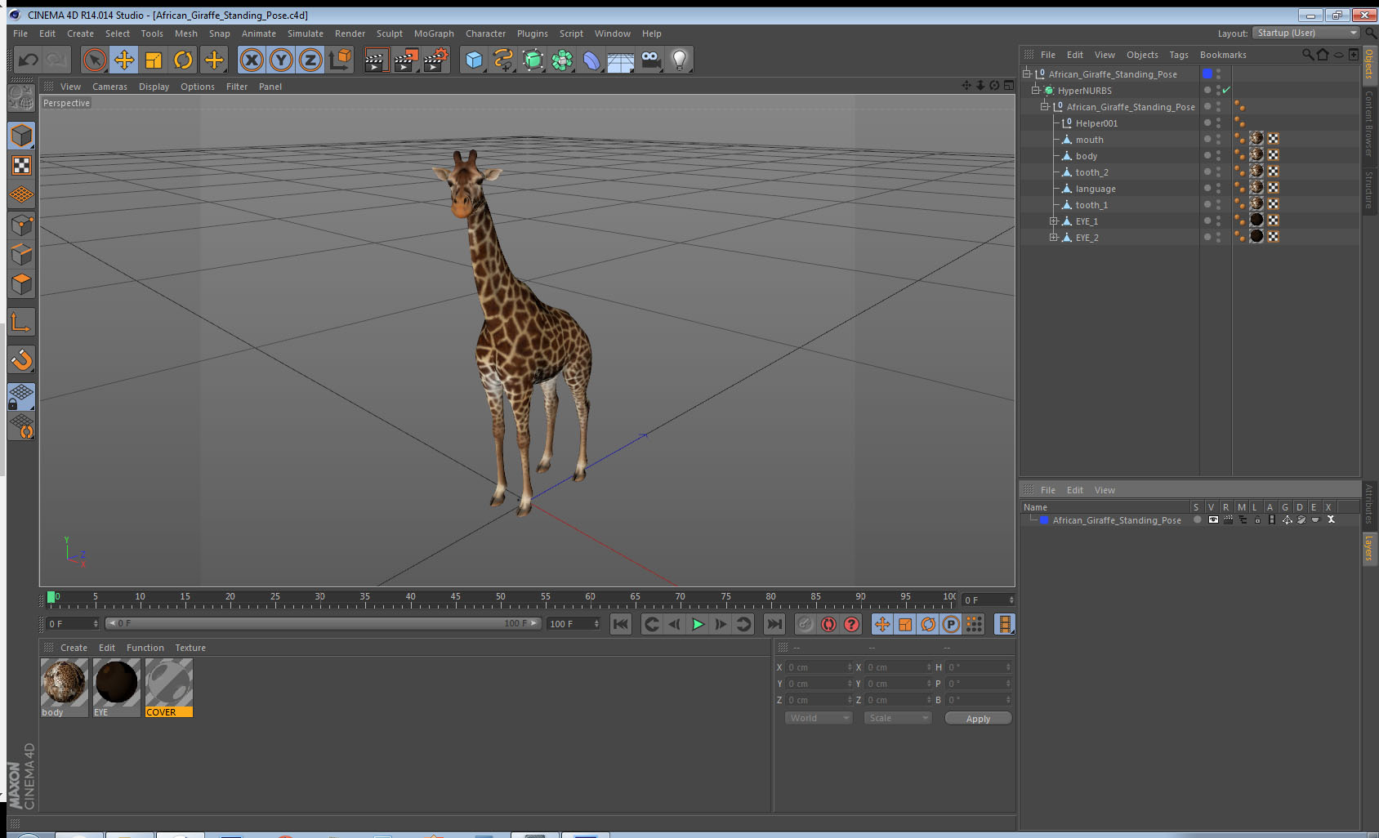This screenshot has width=1379, height=838.
Task: Click the Apply button
Action: tap(978, 719)
